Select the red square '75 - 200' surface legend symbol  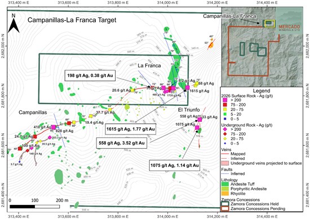[225, 105]
